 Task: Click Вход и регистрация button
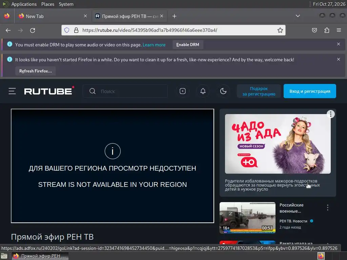(310, 91)
